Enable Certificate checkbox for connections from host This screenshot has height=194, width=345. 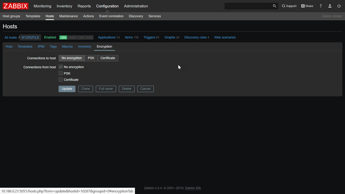pos(61,80)
